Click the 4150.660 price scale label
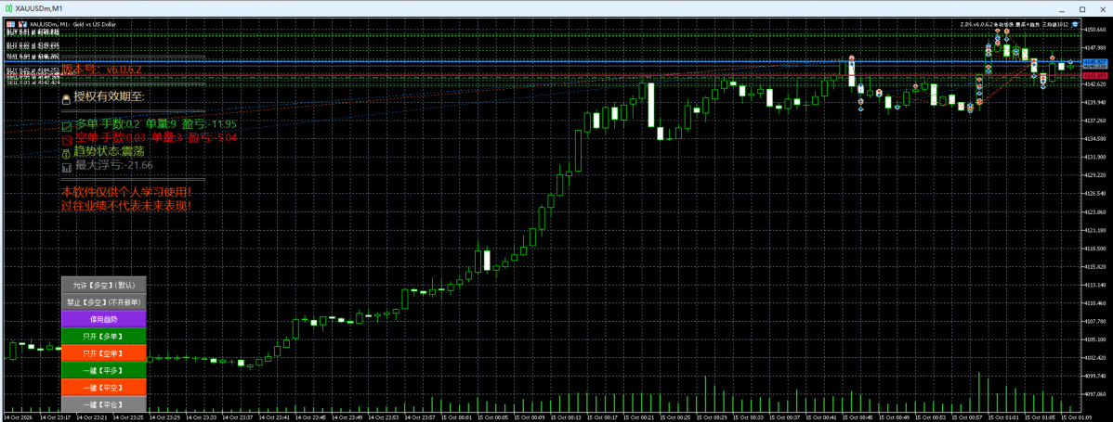Viewport: 1113px width, 422px height. [x=1096, y=31]
